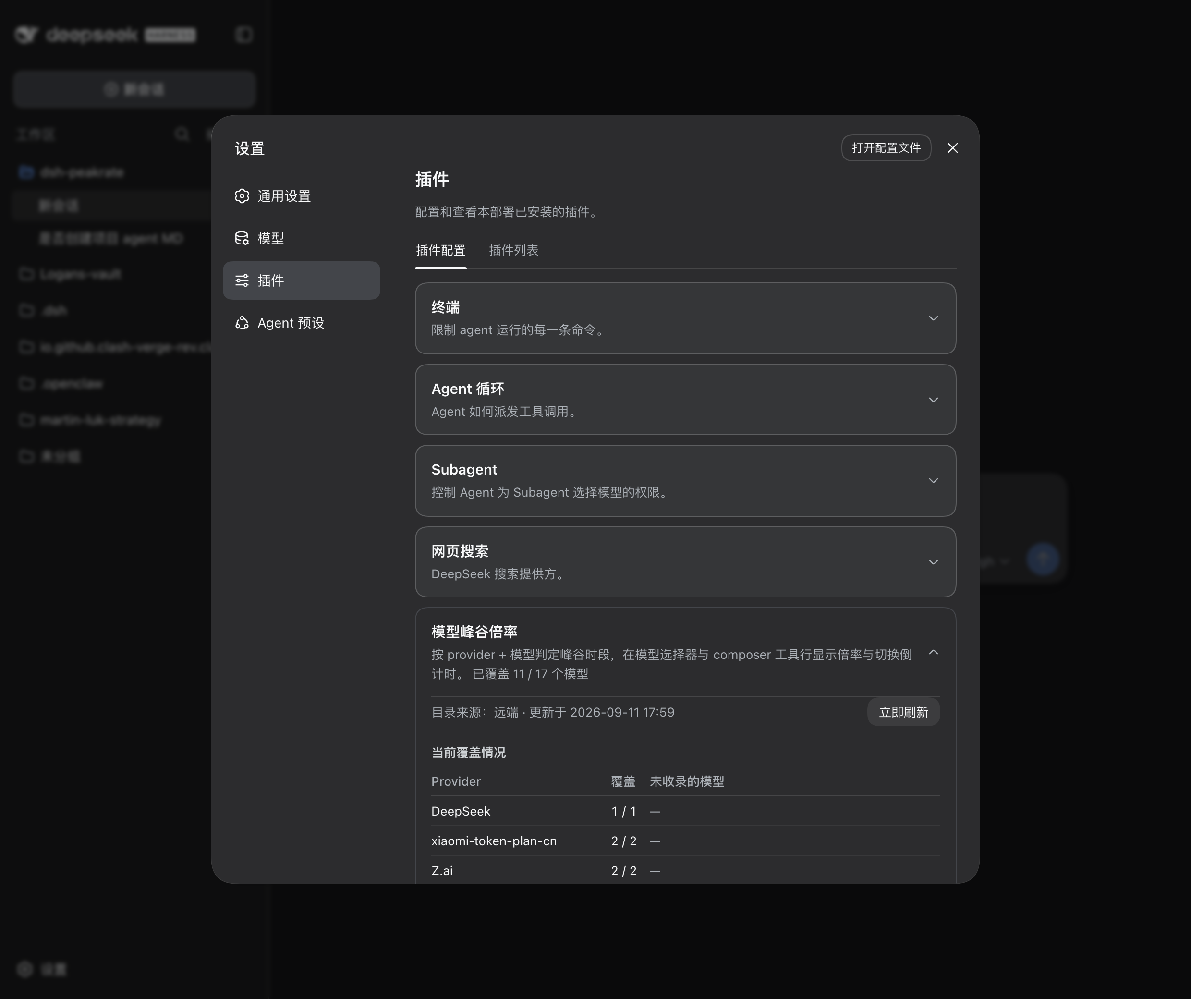Select the .openclaw folder in background sidebar

point(61,383)
